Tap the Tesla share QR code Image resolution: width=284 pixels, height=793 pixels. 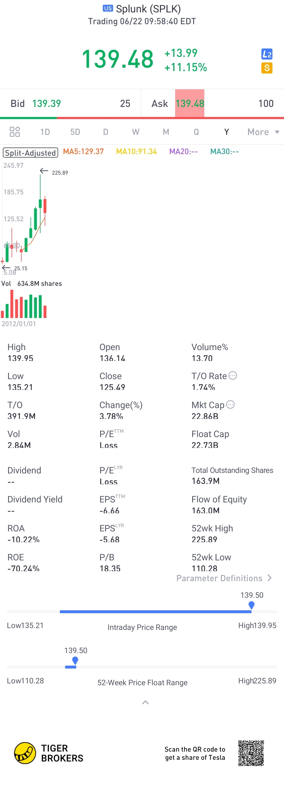coord(251,753)
